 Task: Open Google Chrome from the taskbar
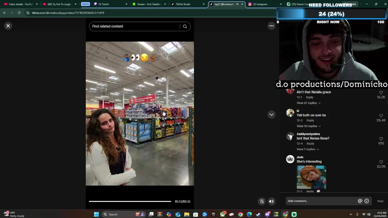[x=240, y=214]
